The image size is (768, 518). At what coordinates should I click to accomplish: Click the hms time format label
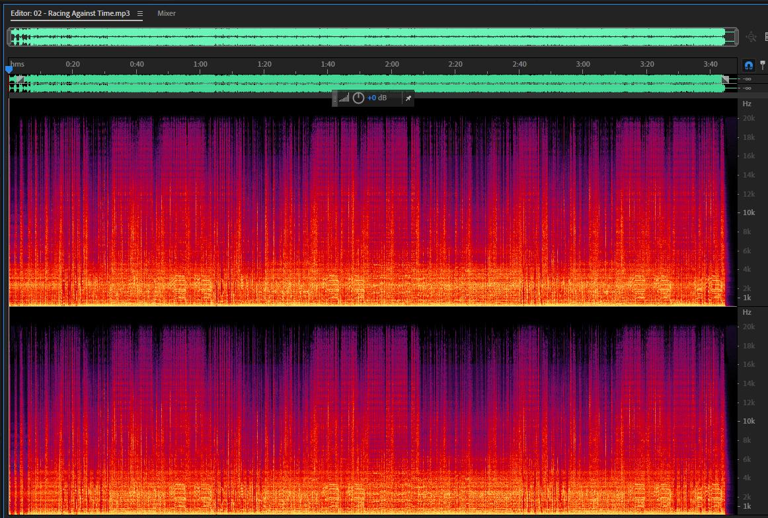pos(17,64)
